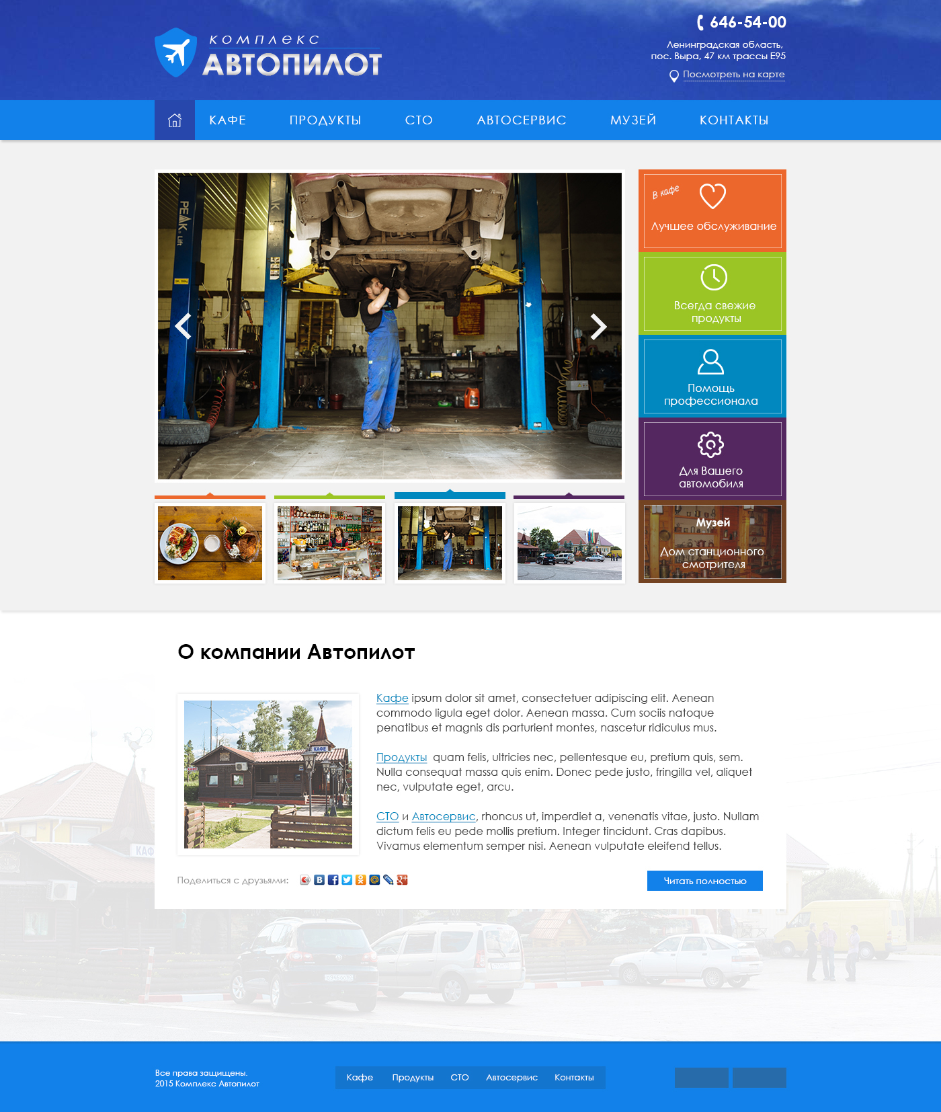Viewport: 941px width, 1112px height.
Task: Open the КОНТАКТЫ menu item
Action: point(734,120)
